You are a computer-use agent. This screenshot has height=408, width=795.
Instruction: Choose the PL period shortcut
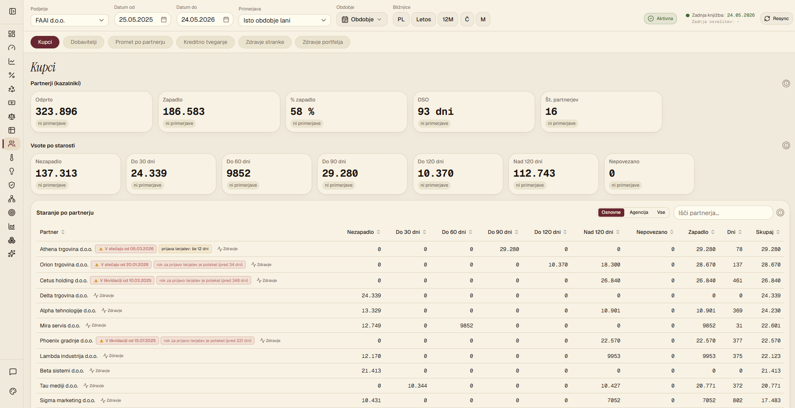(401, 19)
